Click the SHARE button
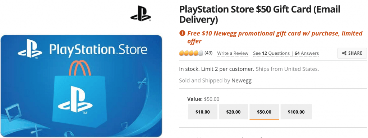This screenshot has width=368, height=138. point(352,53)
